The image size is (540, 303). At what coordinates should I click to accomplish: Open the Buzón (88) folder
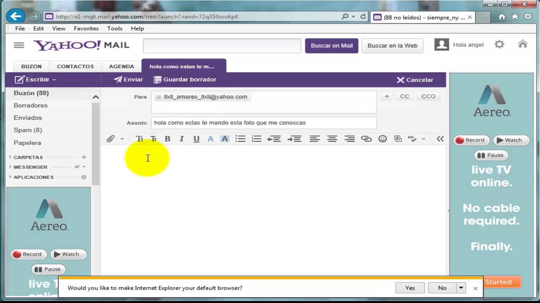coord(31,93)
